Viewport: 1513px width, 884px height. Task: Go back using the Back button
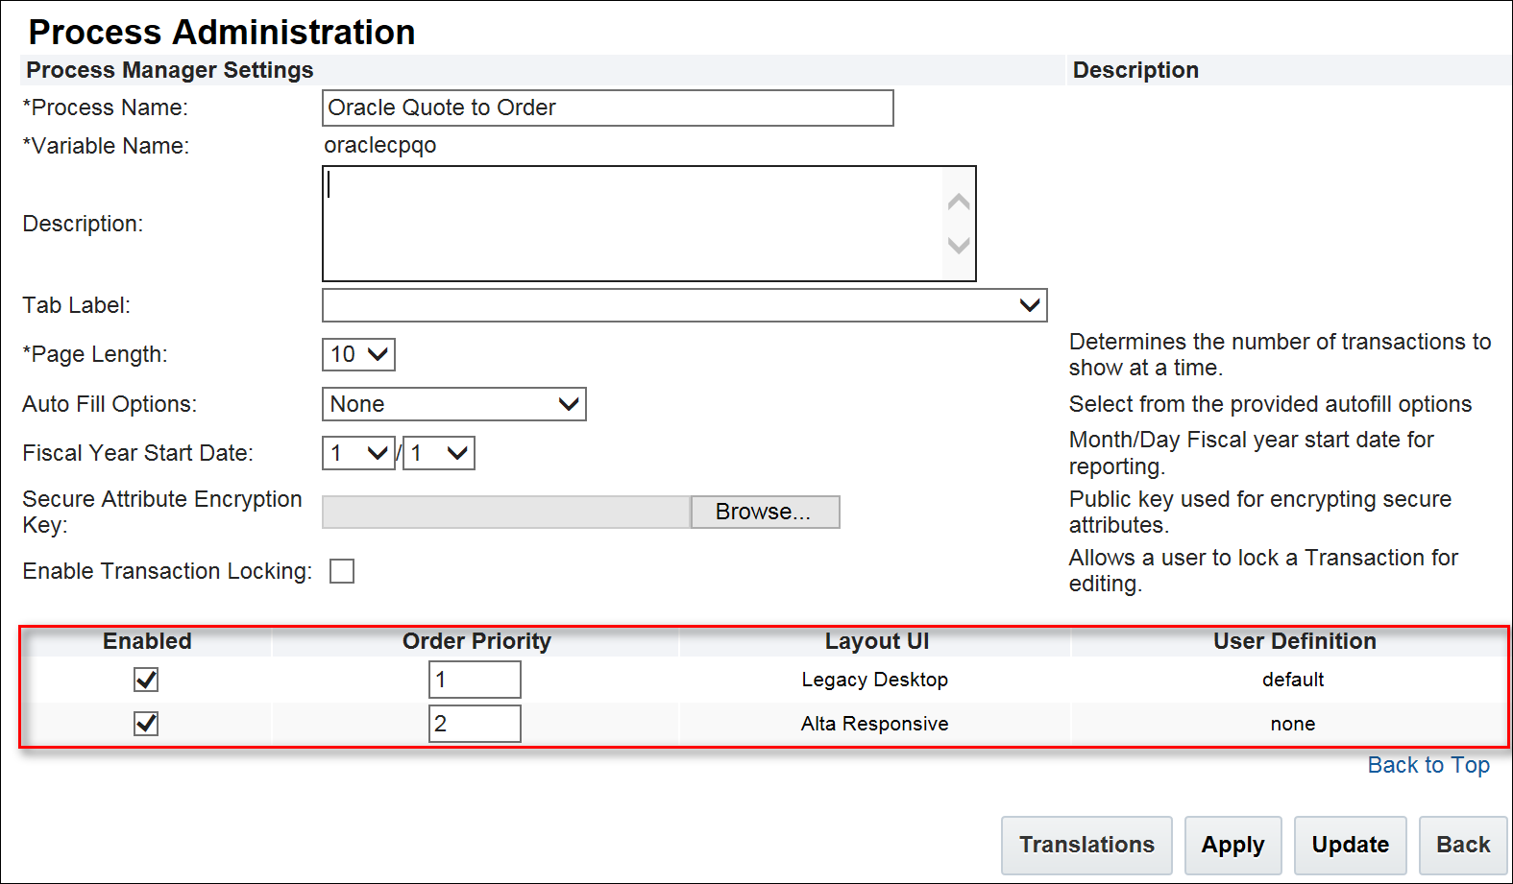[1462, 845]
